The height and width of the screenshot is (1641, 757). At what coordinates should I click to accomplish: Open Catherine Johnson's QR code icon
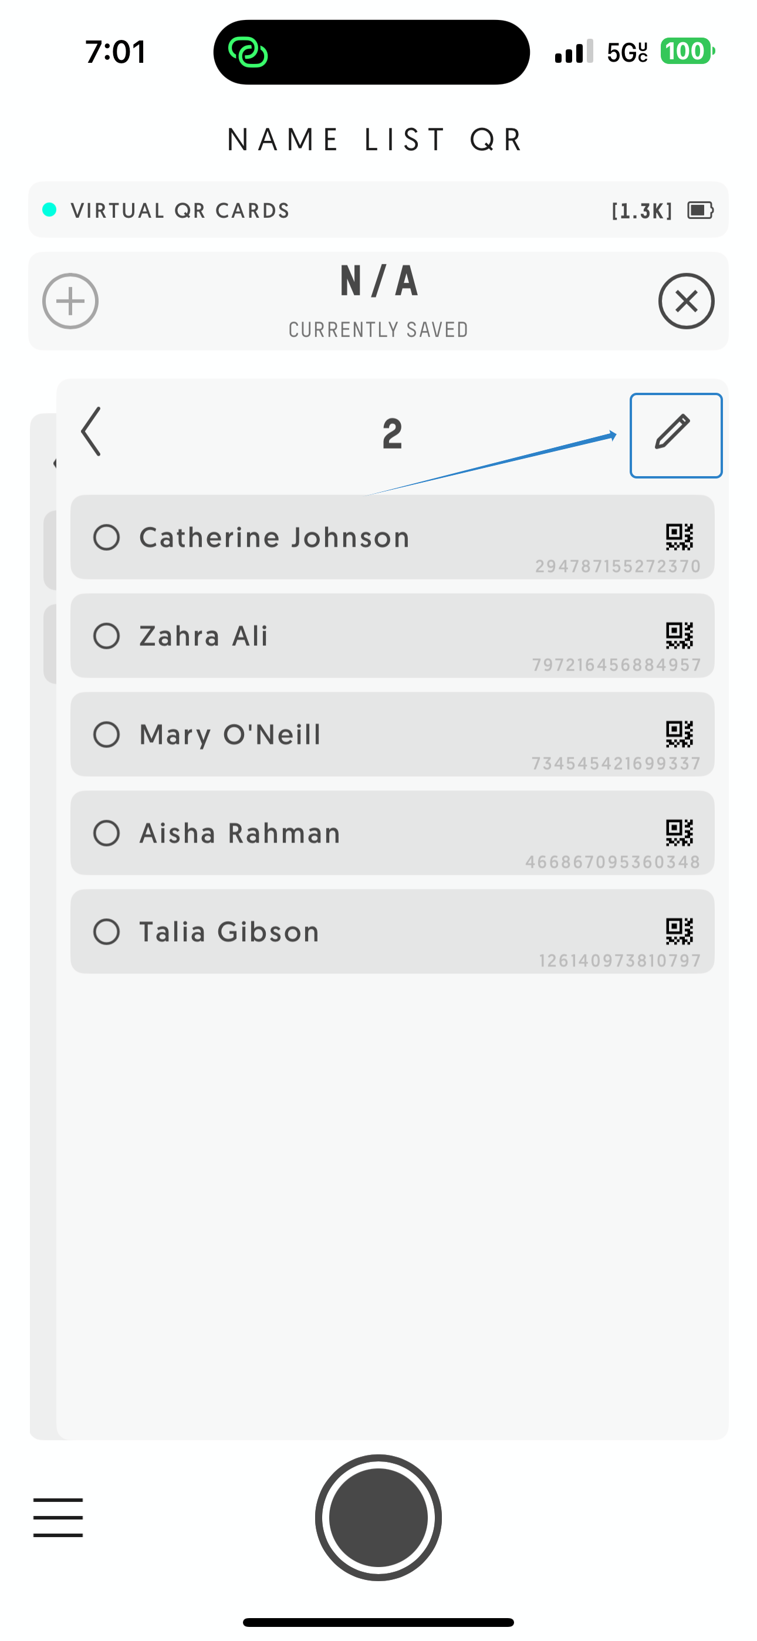tap(679, 537)
